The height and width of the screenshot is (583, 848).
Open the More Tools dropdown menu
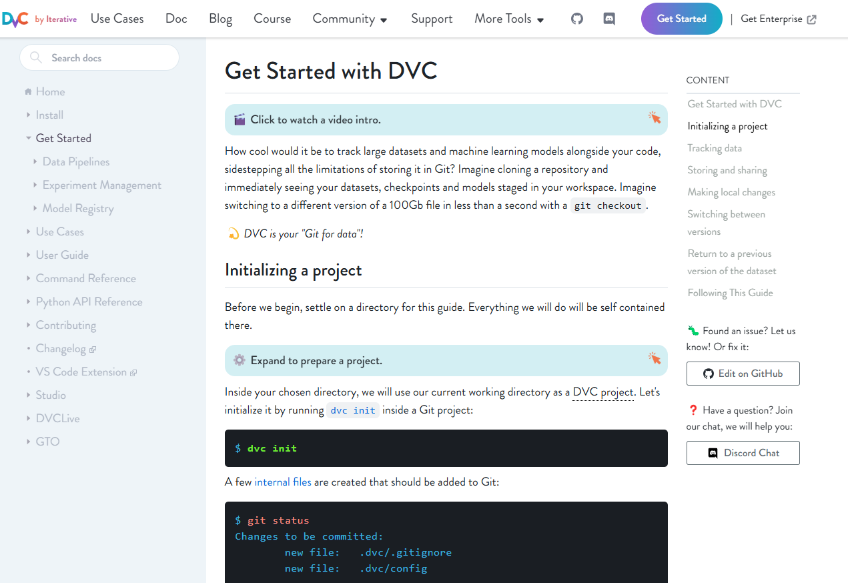point(509,19)
